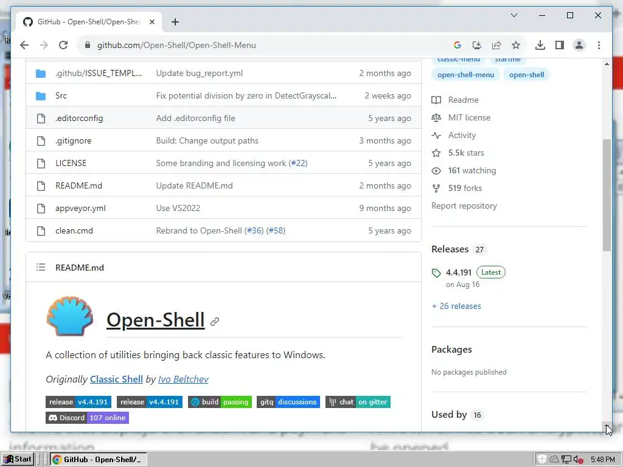Open commit 'Update bug_report.yml'

click(199, 73)
